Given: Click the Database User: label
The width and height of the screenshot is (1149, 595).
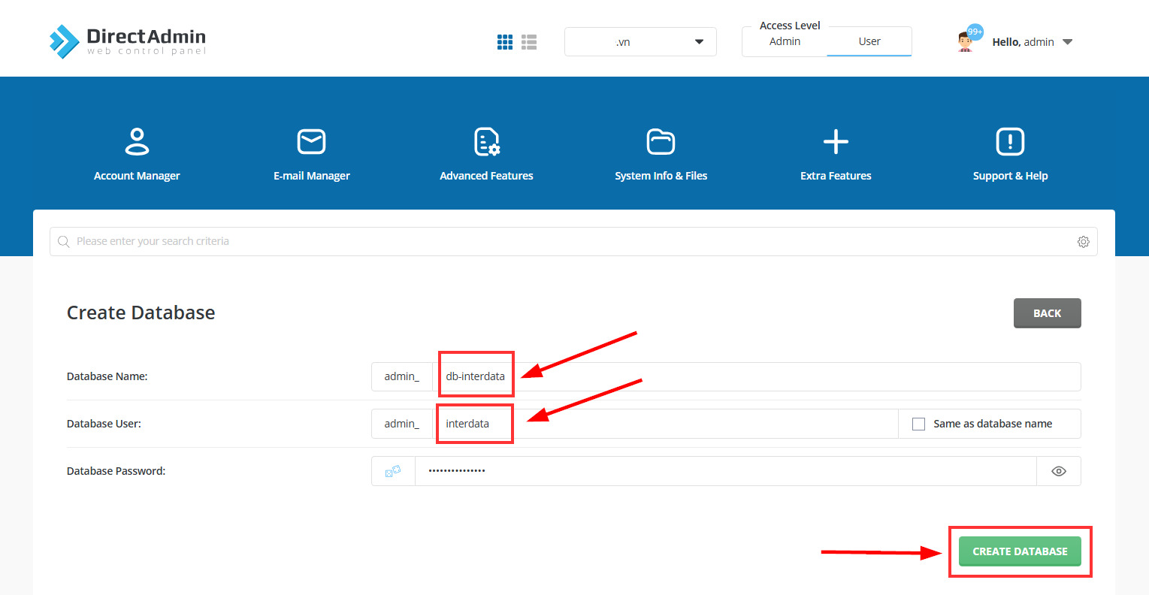Looking at the screenshot, I should (x=104, y=424).
